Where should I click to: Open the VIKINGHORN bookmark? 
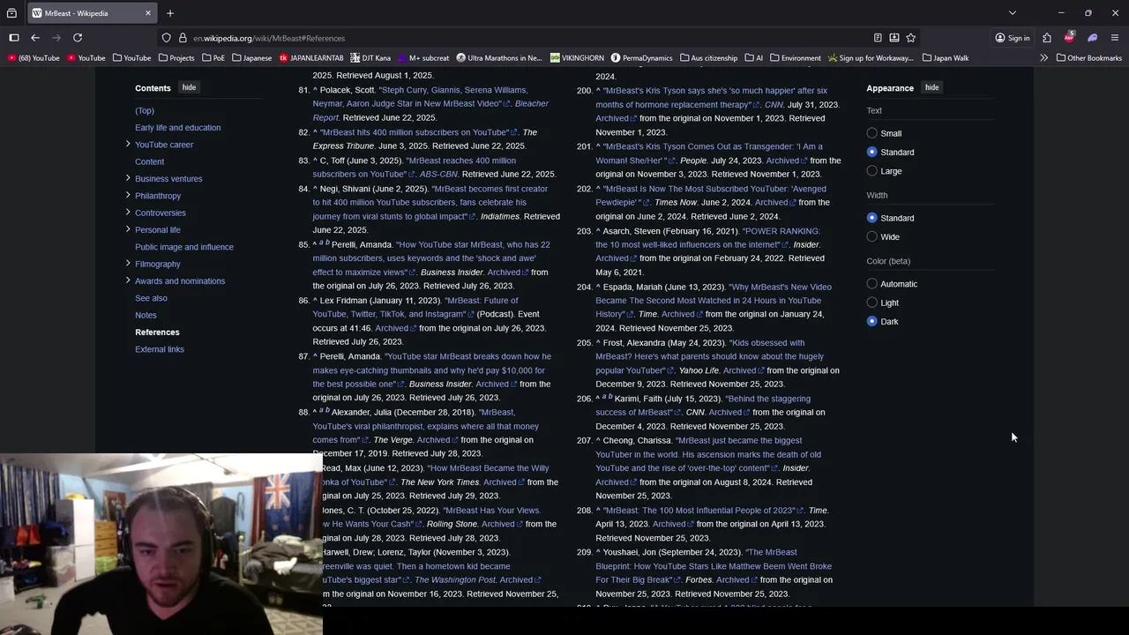pyautogui.click(x=577, y=58)
